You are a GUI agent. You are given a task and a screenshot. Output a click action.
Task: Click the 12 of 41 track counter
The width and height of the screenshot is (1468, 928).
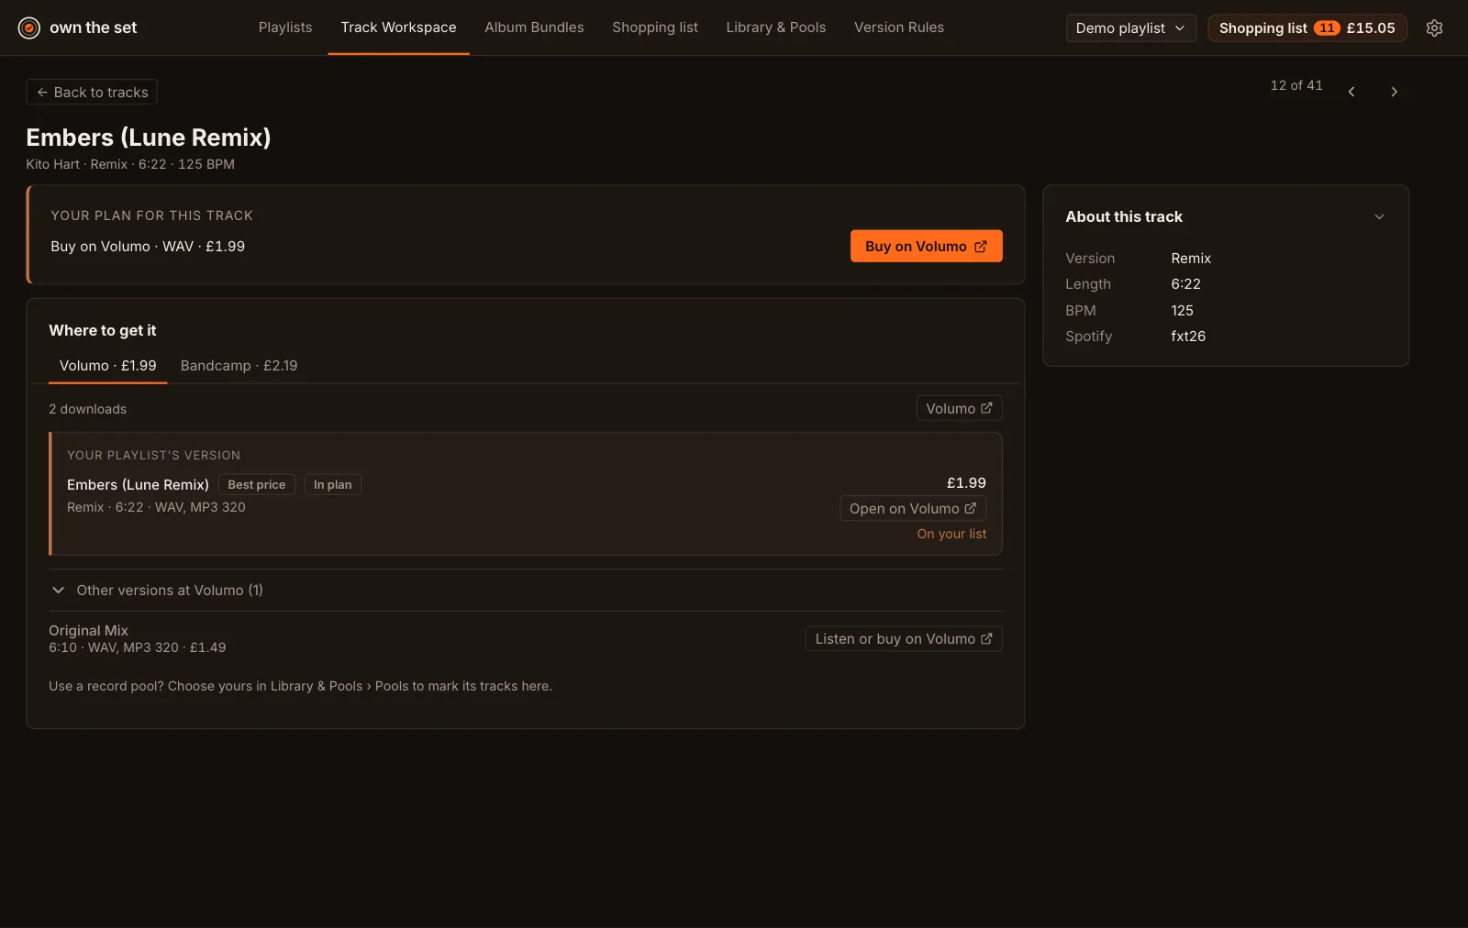[x=1296, y=85]
